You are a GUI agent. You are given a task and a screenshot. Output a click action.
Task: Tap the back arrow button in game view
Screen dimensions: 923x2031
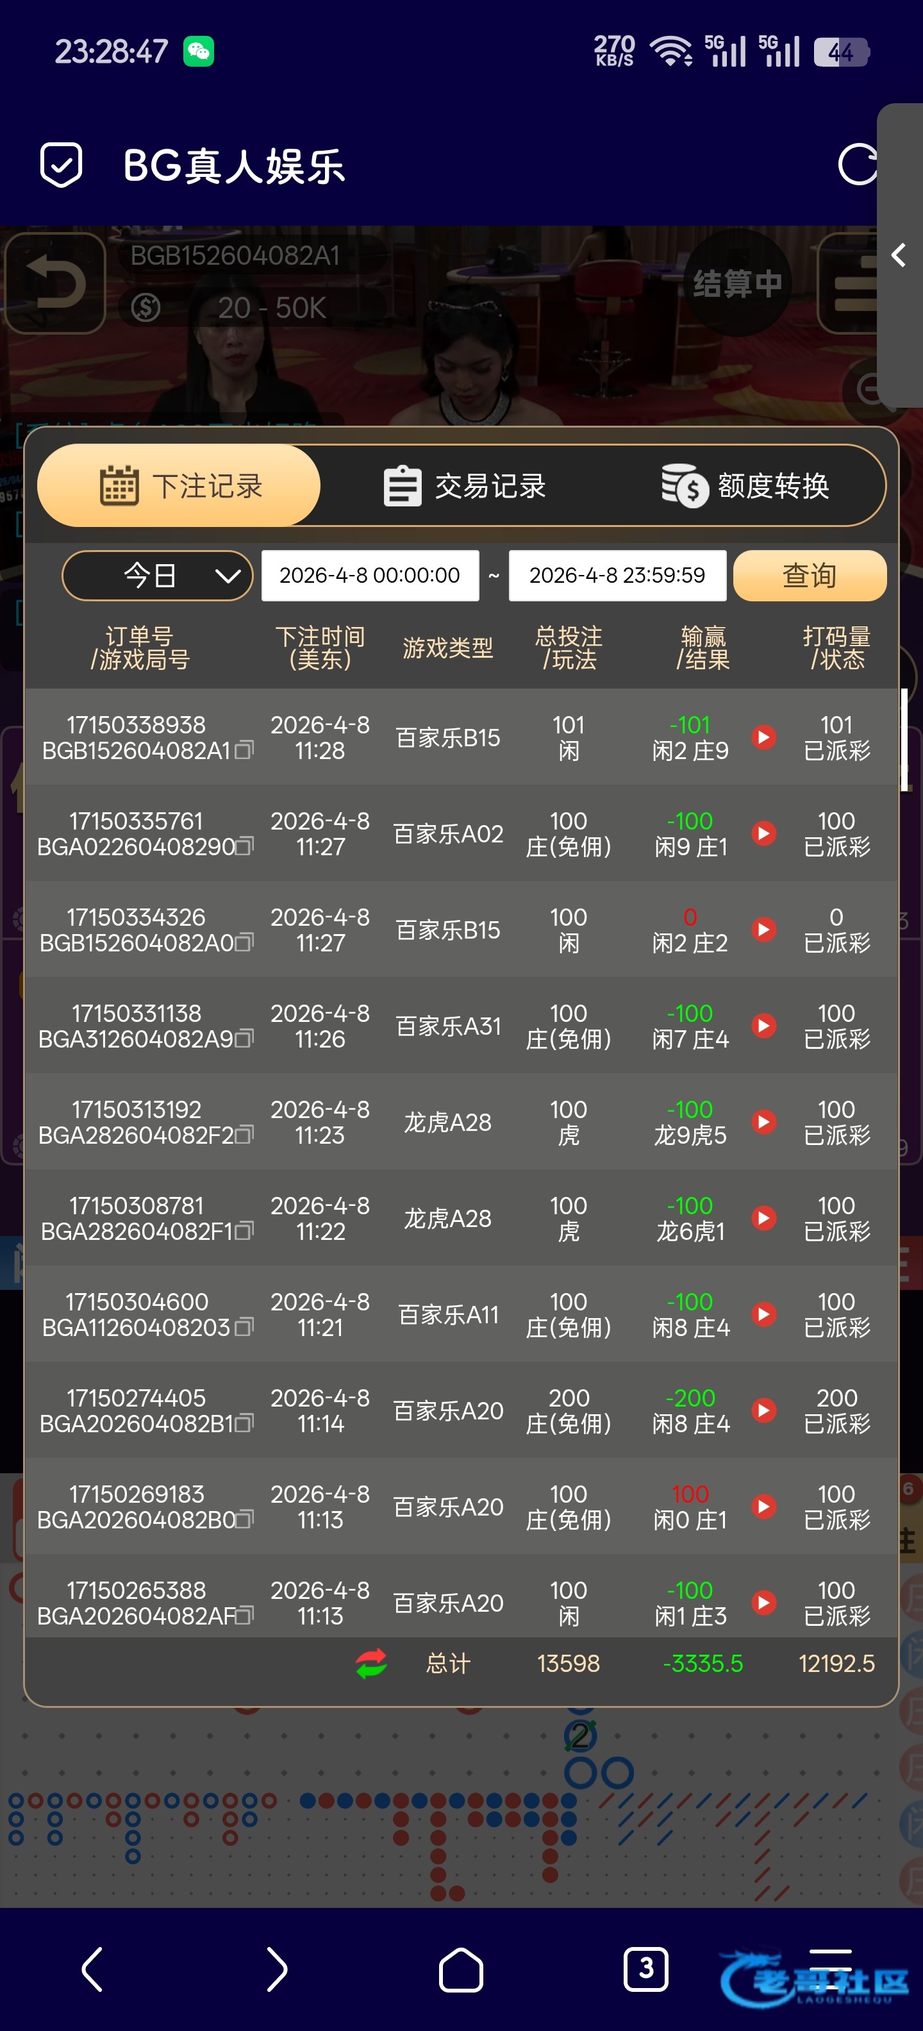55,282
